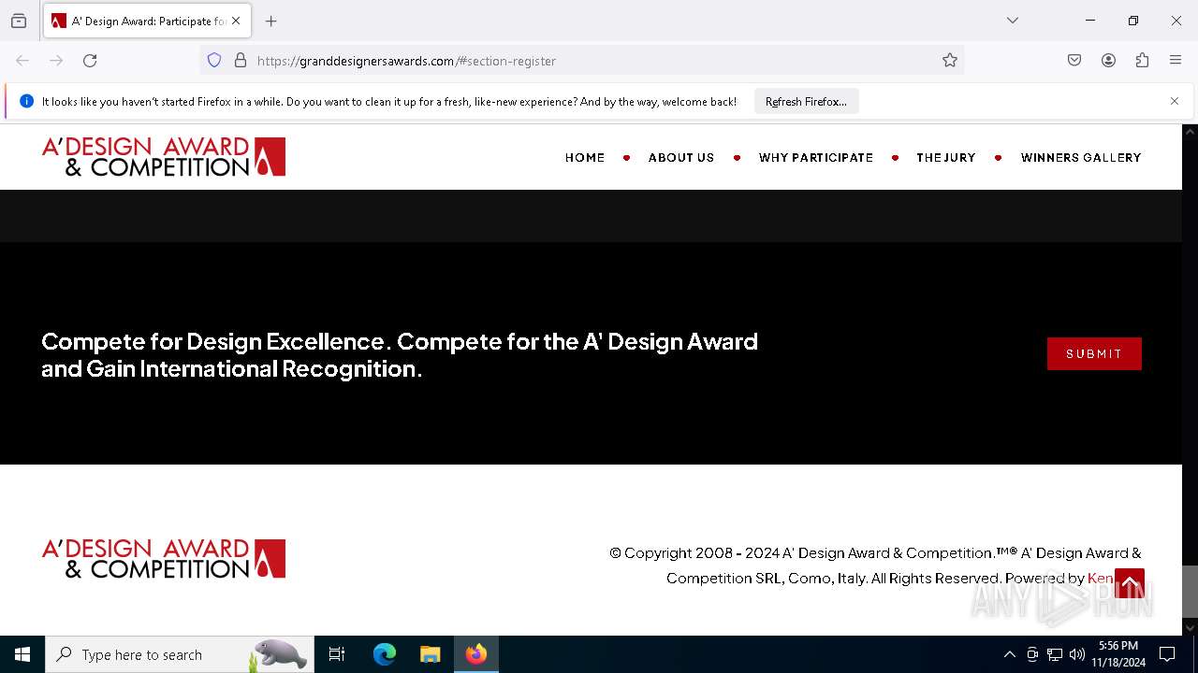Click the page vertical scrollbar thumb

pyautogui.click(x=1191, y=592)
